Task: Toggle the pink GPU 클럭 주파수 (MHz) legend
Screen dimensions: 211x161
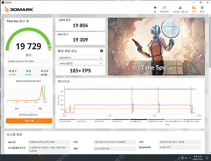Action: point(192,120)
